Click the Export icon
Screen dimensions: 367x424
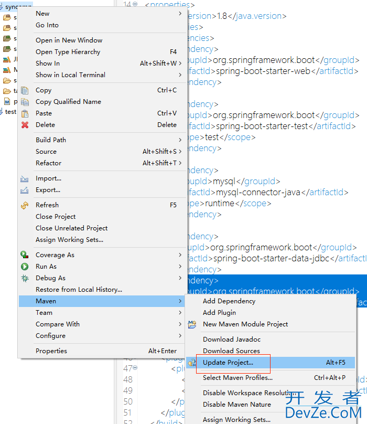24,190
